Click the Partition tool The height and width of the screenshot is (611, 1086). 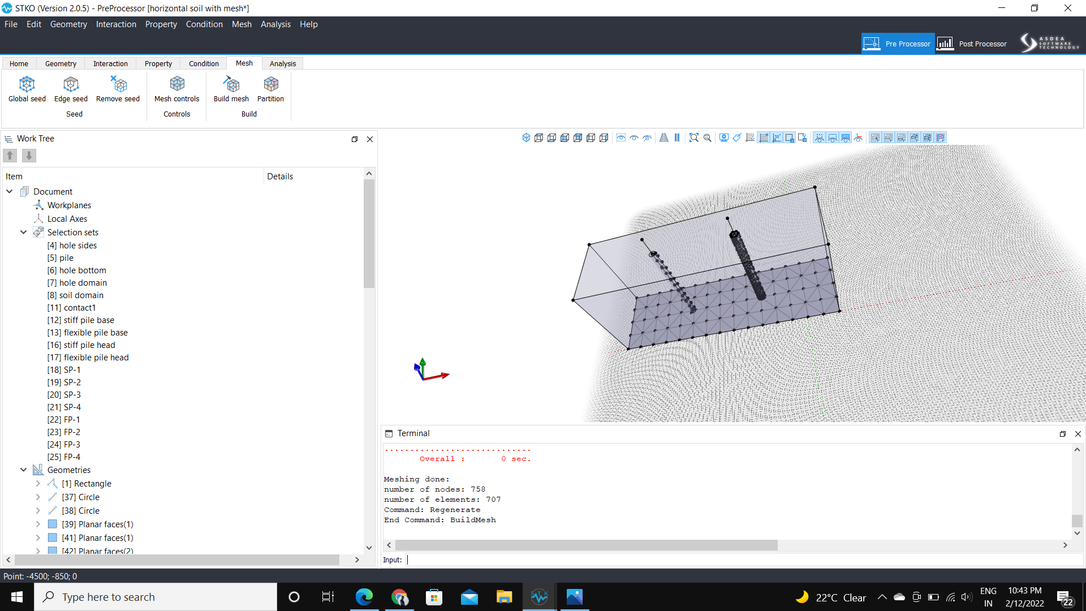coord(270,89)
